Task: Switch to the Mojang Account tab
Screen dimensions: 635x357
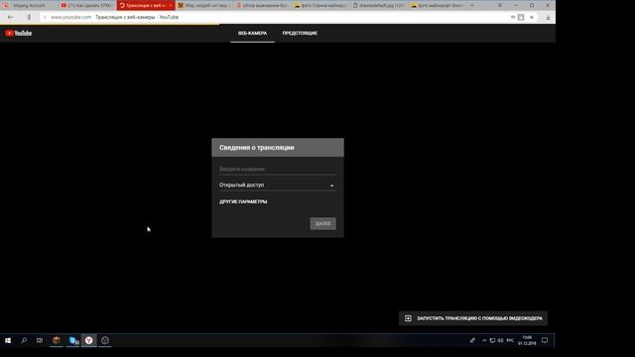Action: 29,5
